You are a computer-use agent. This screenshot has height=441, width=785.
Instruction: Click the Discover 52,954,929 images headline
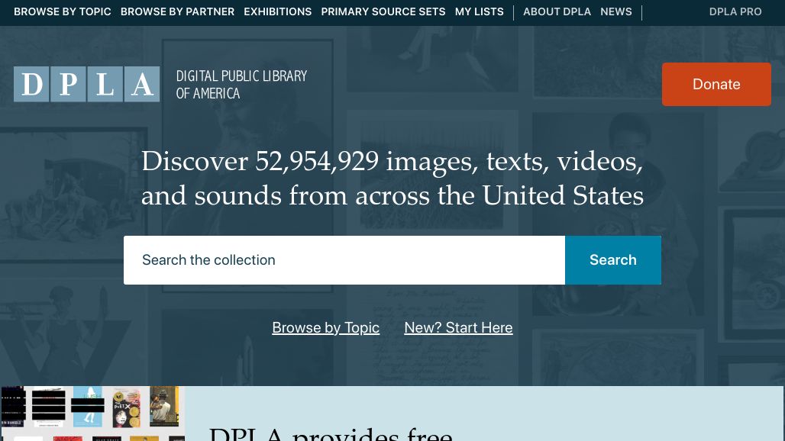pyautogui.click(x=392, y=178)
